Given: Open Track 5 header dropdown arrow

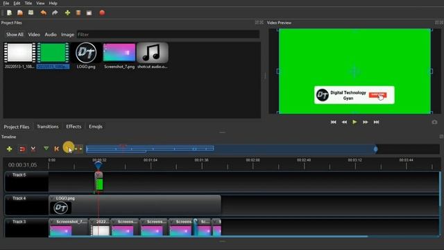Looking at the screenshot, I should [8, 175].
